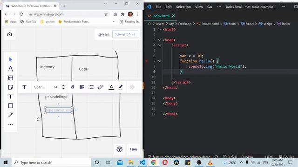This screenshot has height=167, width=298.
Task: Open Chrome extensions puzzle icon
Action: coord(122,14)
